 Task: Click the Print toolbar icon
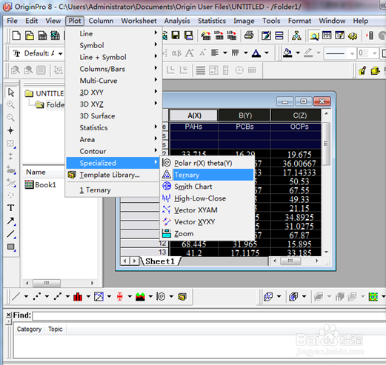click(x=249, y=36)
